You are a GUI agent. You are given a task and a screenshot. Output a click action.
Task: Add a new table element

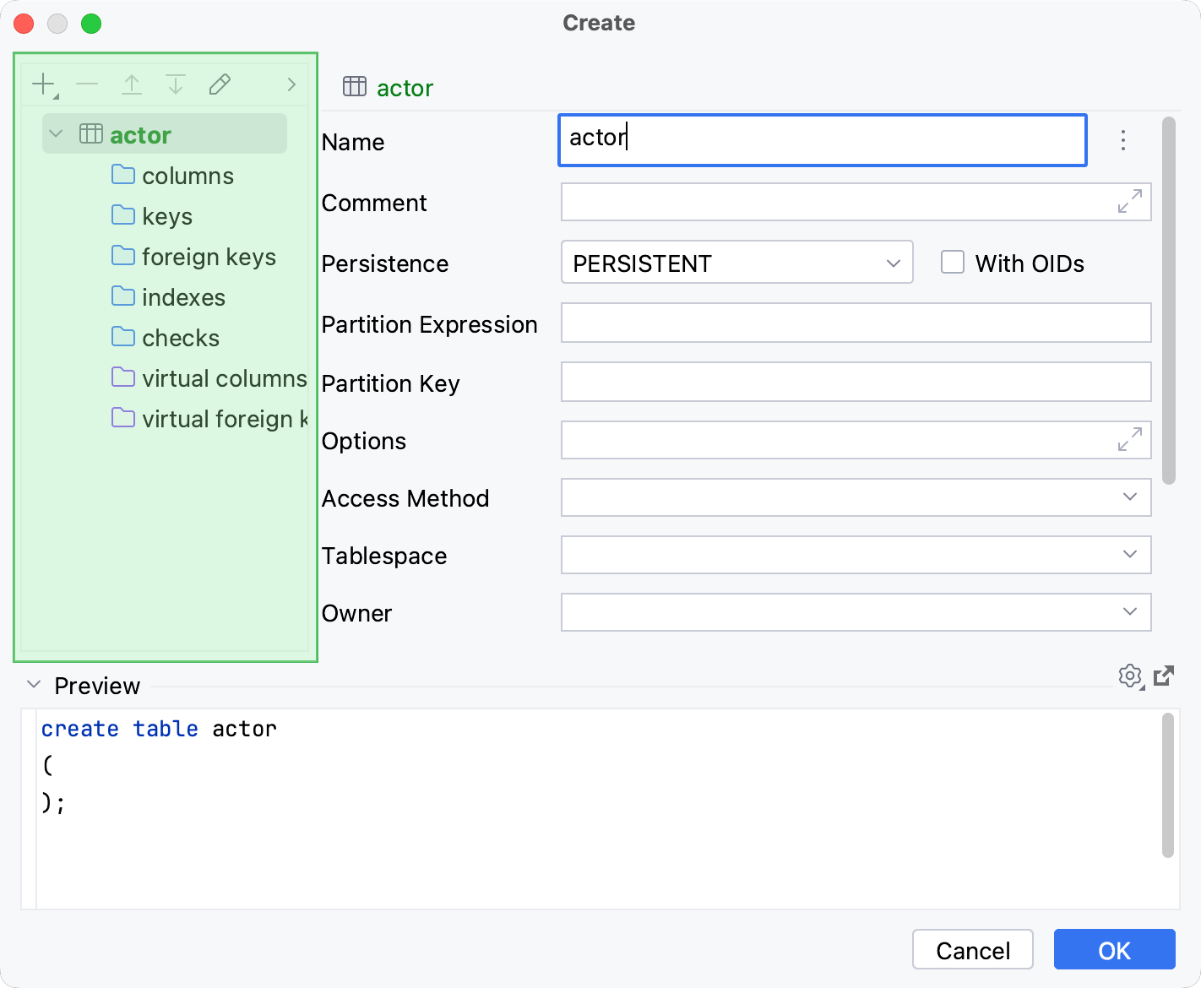click(42, 84)
